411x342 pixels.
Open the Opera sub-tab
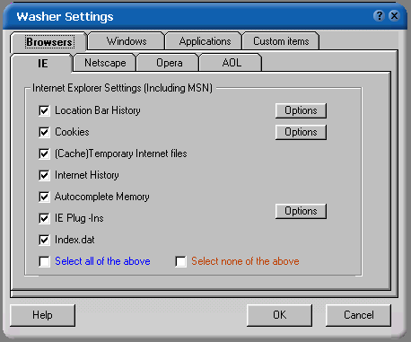(x=169, y=63)
